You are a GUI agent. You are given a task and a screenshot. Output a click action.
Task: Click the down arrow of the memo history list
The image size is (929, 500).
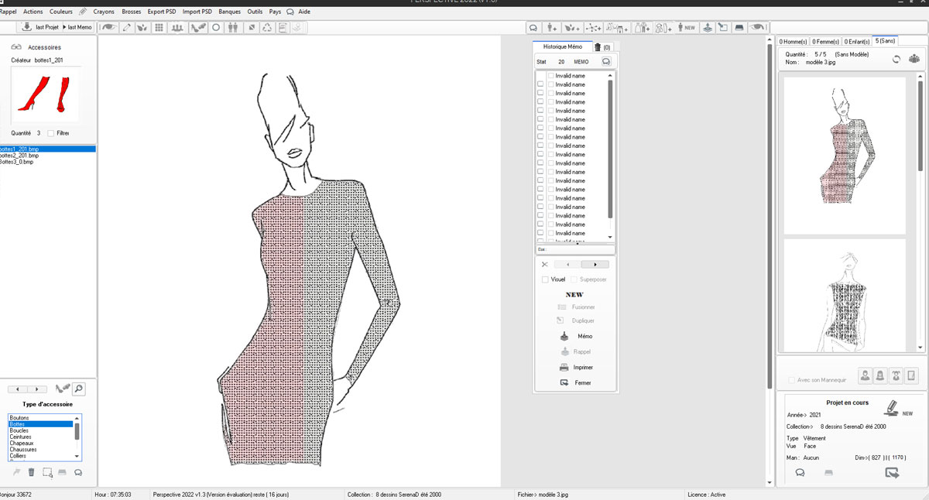610,237
